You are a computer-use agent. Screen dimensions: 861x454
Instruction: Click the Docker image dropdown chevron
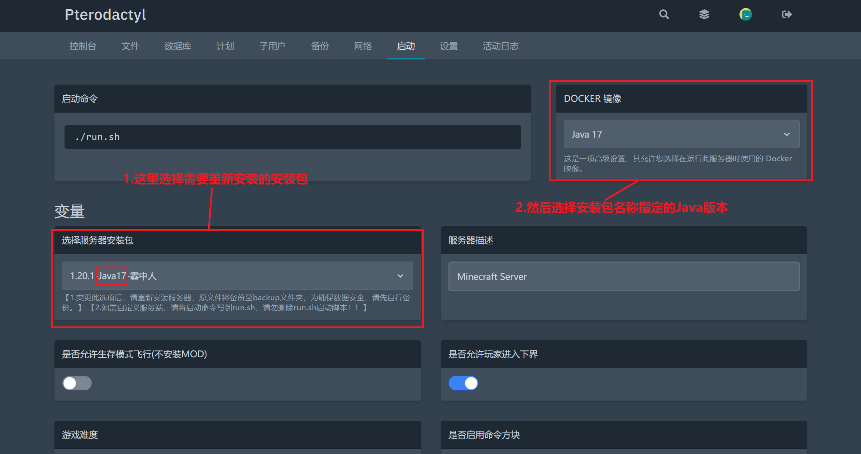point(787,134)
